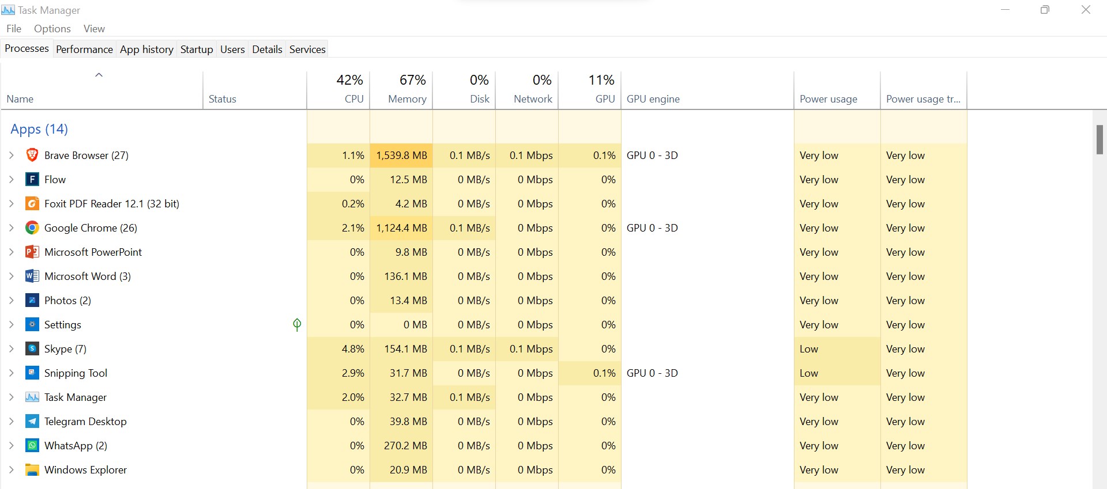The image size is (1107, 489).
Task: Open the Startup tab
Action: click(x=197, y=50)
